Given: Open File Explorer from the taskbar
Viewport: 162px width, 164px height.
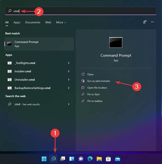Looking at the screenshot, I should [99, 159].
